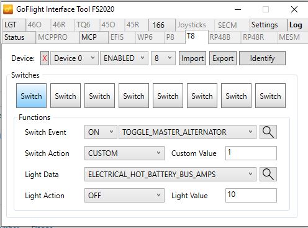The width and height of the screenshot is (308, 228).
Task: Click the red X remove device button
Action: pos(45,58)
